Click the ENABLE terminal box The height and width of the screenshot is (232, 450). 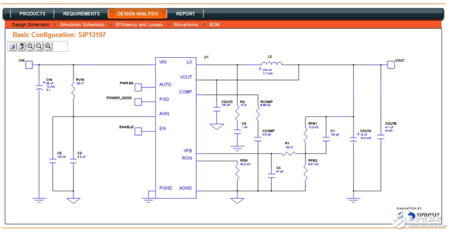coord(138,132)
